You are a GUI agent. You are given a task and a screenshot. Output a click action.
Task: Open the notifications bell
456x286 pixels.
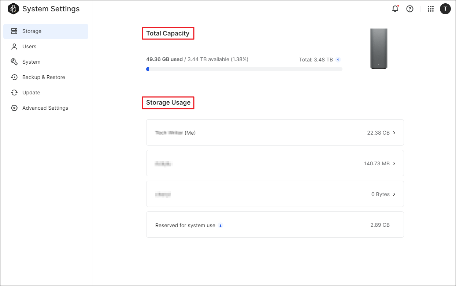tap(395, 9)
